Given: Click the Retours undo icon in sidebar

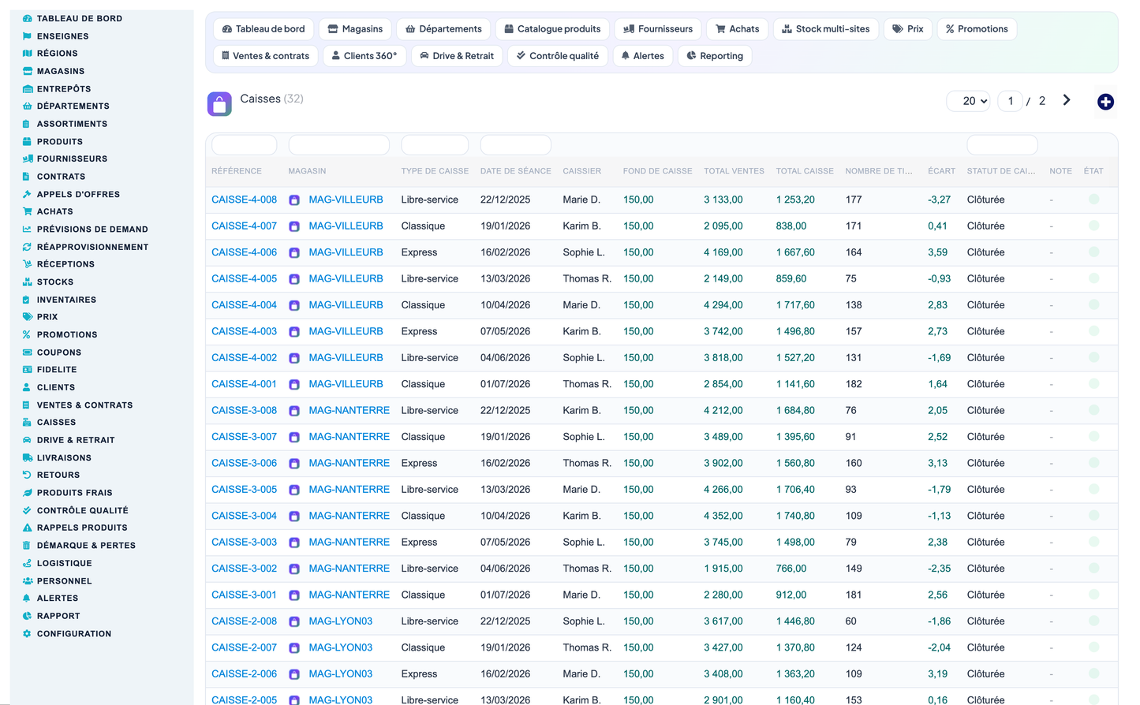Looking at the screenshot, I should point(28,475).
